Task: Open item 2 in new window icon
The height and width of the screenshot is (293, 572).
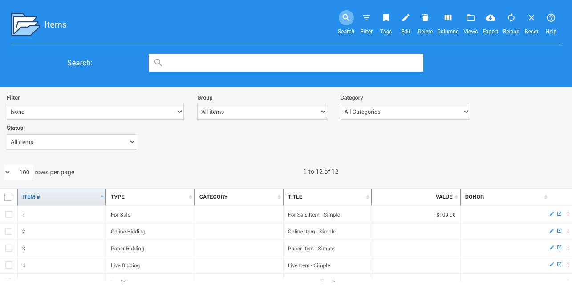Action: tap(560, 231)
